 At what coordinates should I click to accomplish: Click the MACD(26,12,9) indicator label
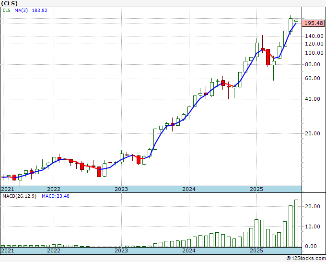click(x=19, y=196)
